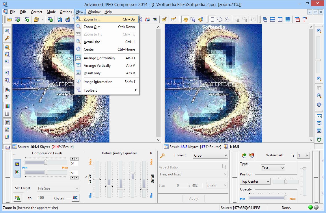Screen dimensions: 326x213
Task: Click the wrench icon next to Correct
Action: [162, 155]
